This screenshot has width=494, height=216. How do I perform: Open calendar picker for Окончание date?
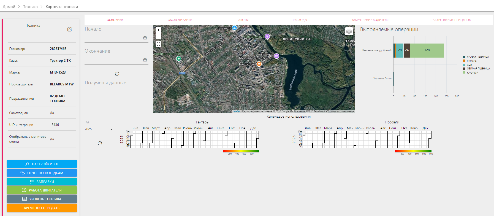[x=145, y=60]
